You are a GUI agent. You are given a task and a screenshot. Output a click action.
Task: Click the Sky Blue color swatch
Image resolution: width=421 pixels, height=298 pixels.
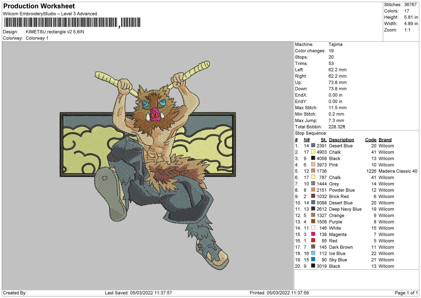coord(313,259)
